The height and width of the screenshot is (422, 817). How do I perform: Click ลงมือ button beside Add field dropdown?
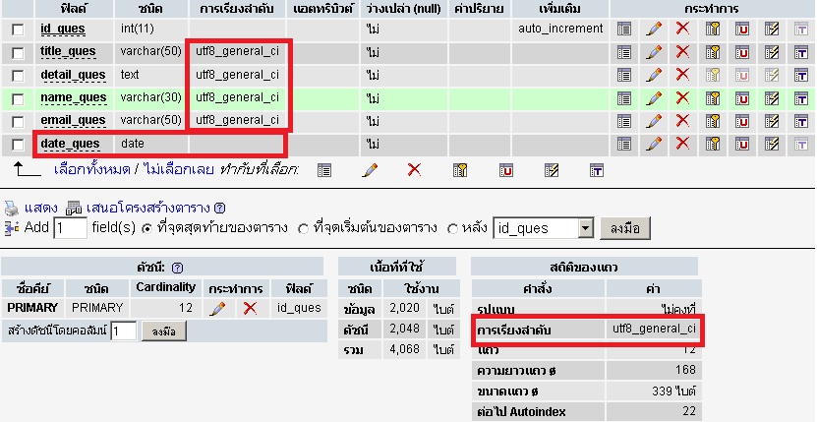(x=624, y=228)
